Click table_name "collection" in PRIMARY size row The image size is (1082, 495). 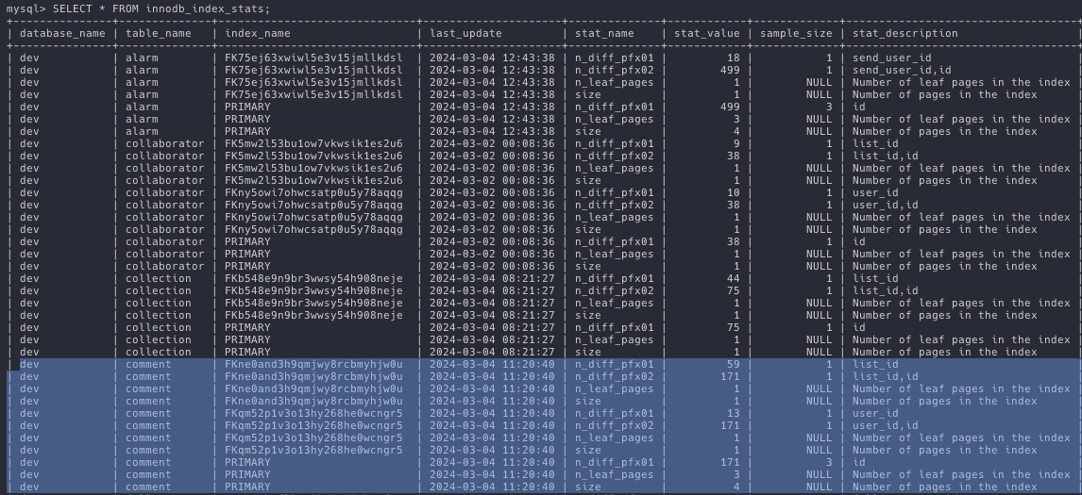pos(158,352)
